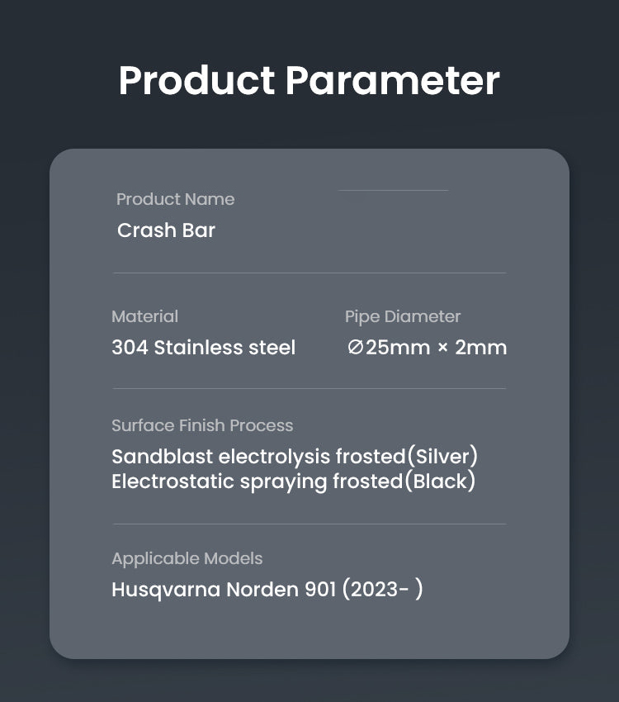Click the 2mm wall thickness value
619x702 pixels.
pyautogui.click(x=481, y=348)
